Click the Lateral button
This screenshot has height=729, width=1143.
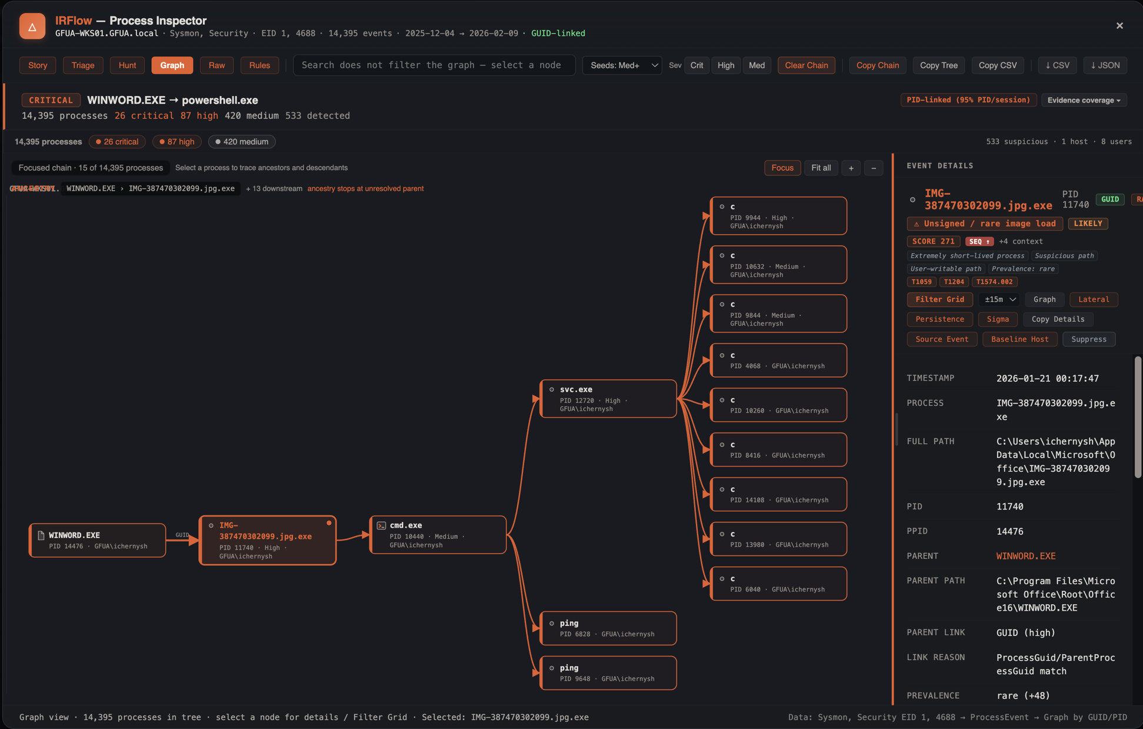coord(1094,299)
